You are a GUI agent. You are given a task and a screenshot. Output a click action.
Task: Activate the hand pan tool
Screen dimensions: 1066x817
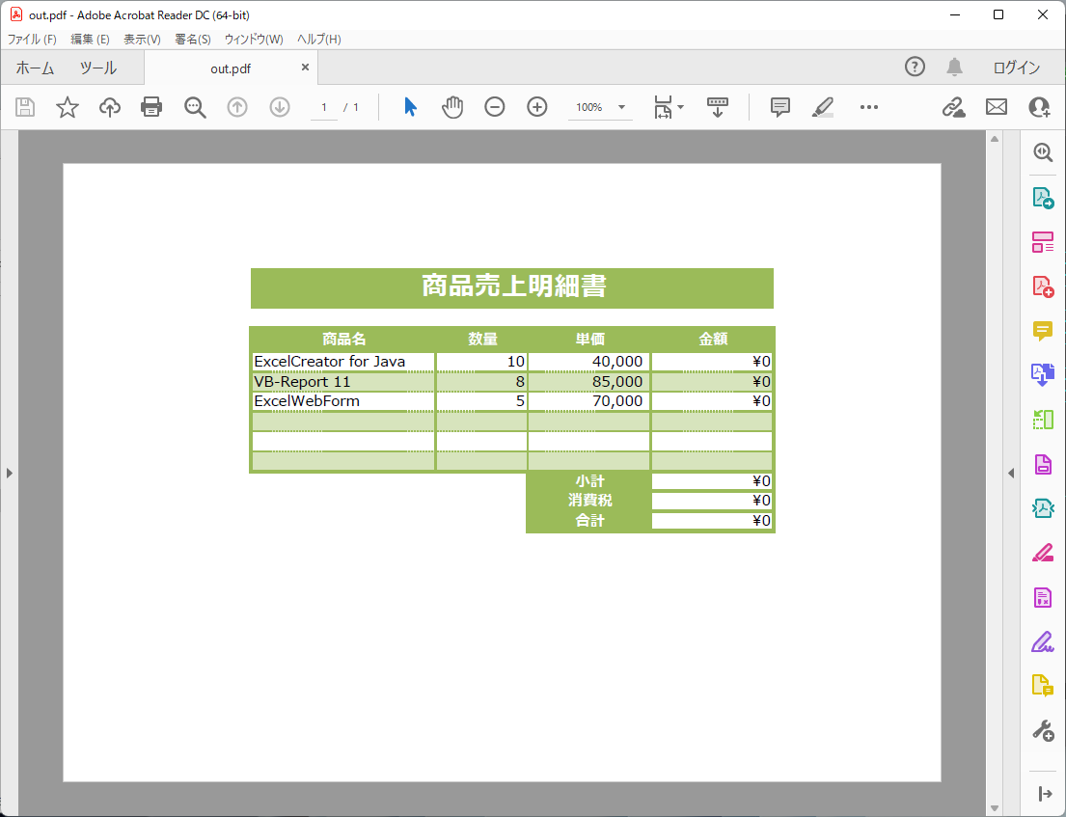pos(452,107)
